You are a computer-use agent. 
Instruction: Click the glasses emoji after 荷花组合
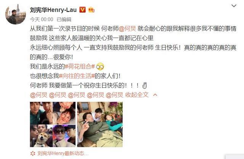click(x=100, y=67)
